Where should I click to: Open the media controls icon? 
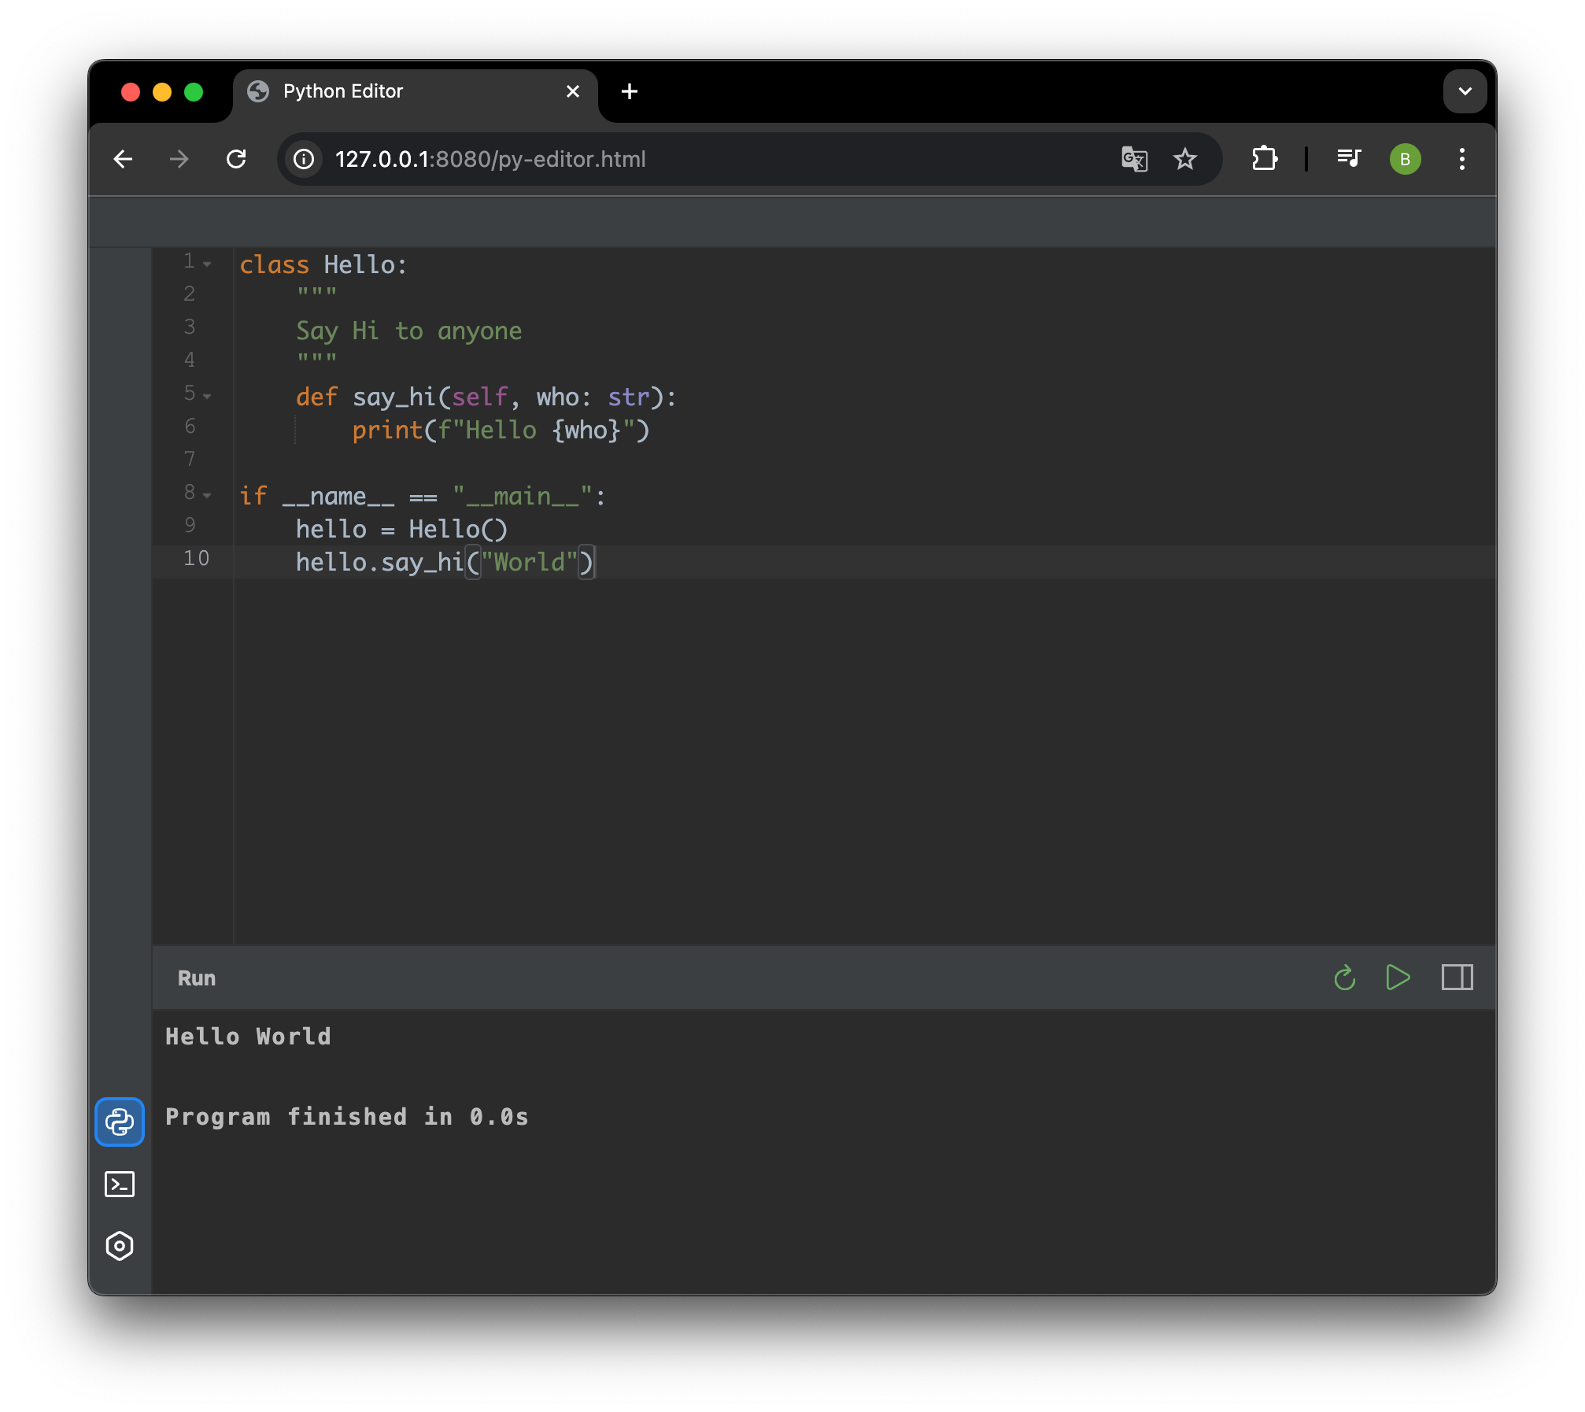tap(1349, 159)
